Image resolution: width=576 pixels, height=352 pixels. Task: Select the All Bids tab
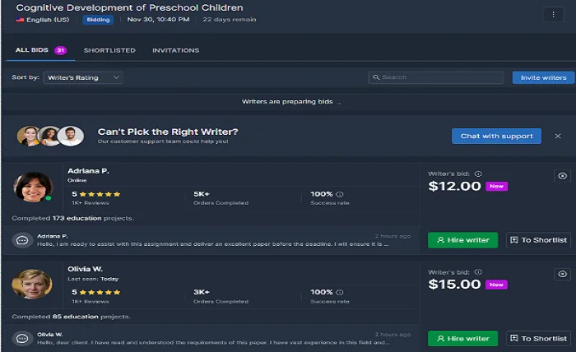(33, 50)
